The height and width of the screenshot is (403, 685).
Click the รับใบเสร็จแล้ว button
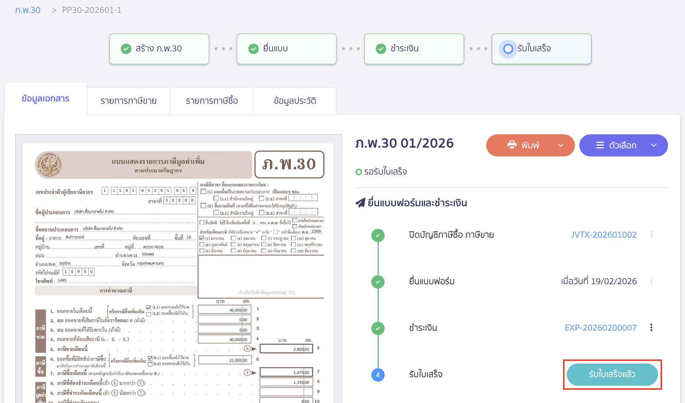(612, 374)
